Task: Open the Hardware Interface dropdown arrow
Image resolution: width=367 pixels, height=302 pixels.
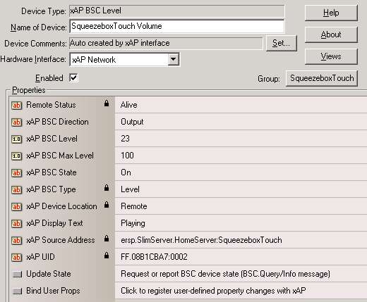Action: tap(174, 59)
